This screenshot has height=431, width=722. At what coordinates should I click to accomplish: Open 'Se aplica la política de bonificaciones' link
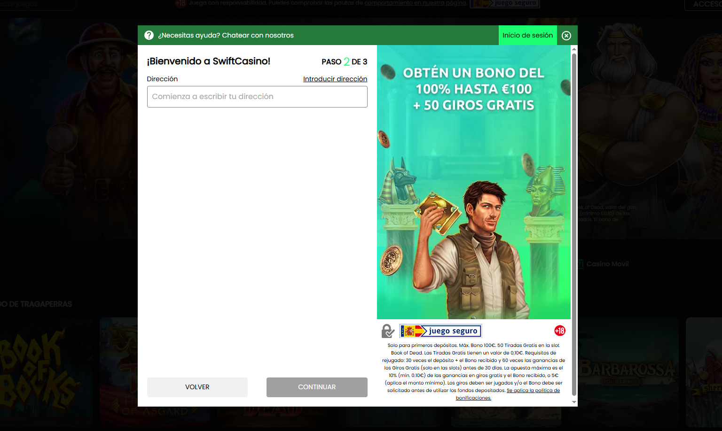click(x=508, y=394)
